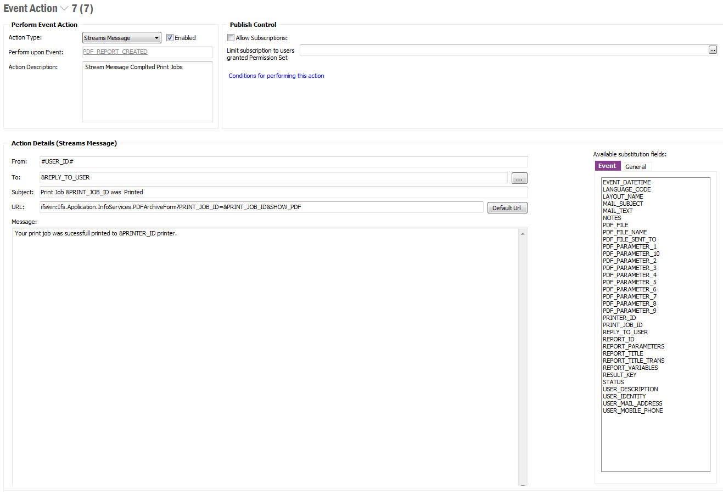Browse Permission Set with ellipsis button
This screenshot has width=723, height=495.
pyautogui.click(x=713, y=50)
